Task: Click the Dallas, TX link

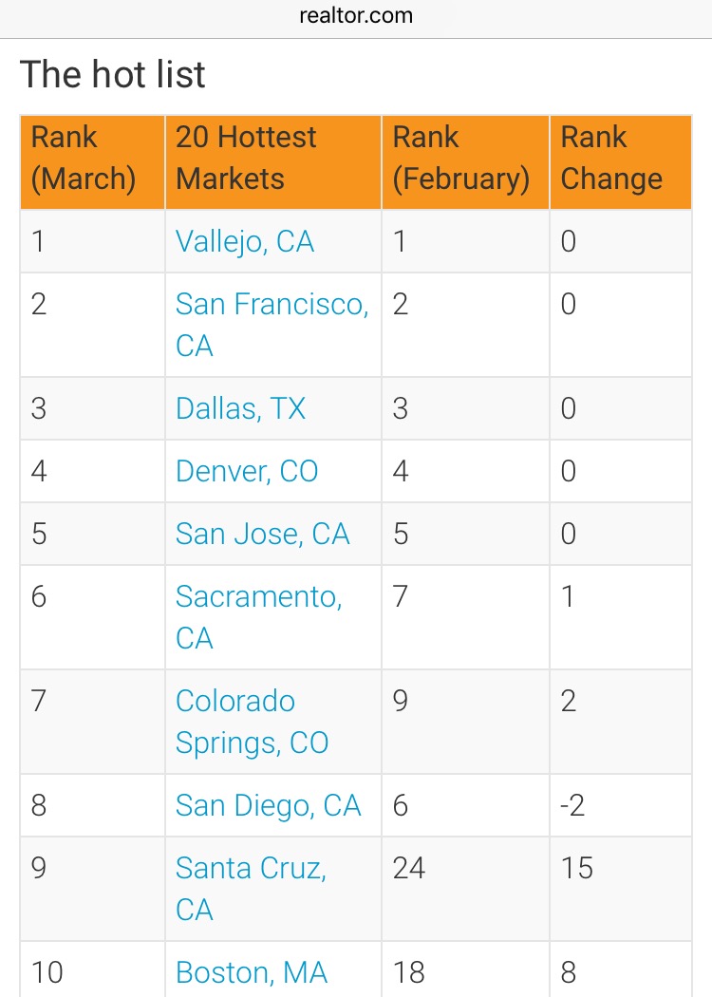Action: [240, 408]
